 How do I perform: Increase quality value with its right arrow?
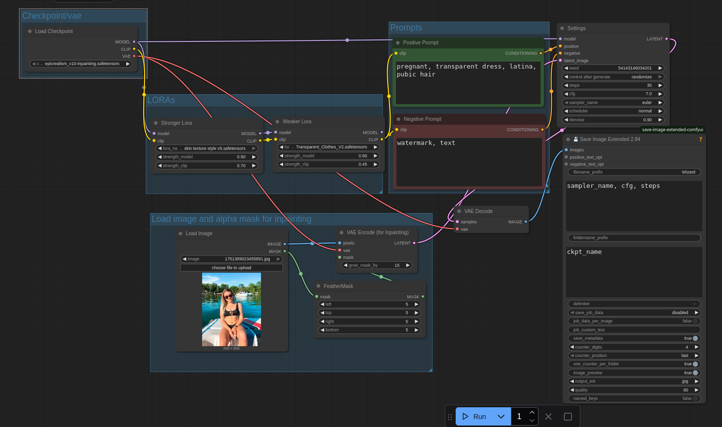(696, 390)
